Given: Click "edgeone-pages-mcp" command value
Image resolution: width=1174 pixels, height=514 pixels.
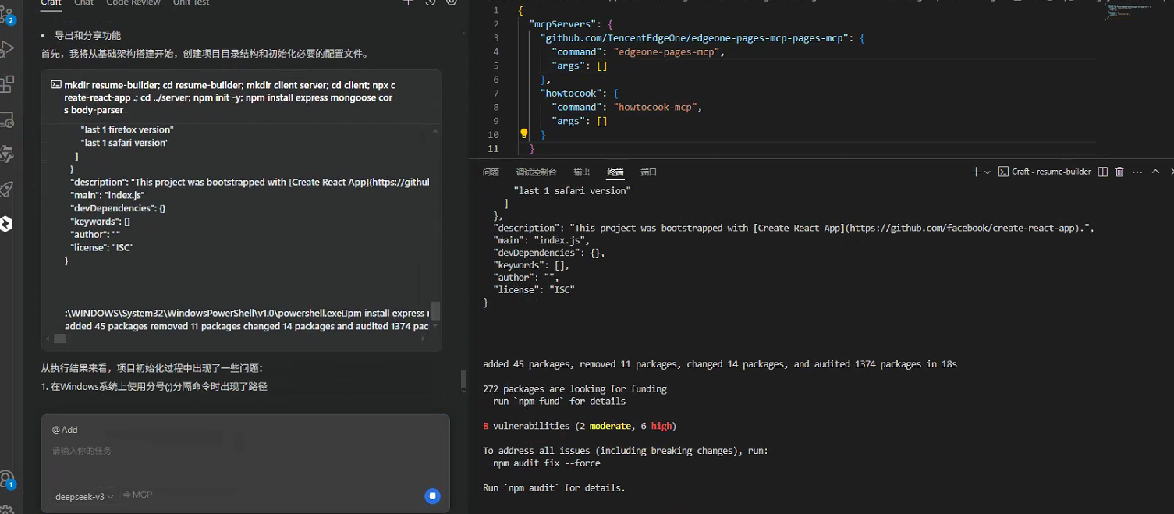Looking at the screenshot, I should 669,51.
